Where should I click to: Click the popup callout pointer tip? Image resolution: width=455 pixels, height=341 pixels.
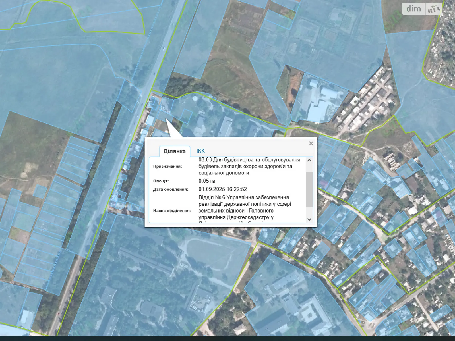166,120
